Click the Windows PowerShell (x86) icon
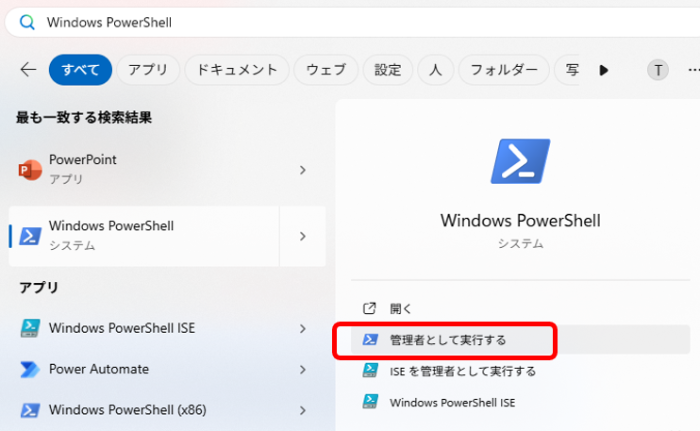The width and height of the screenshot is (700, 431). 30,410
